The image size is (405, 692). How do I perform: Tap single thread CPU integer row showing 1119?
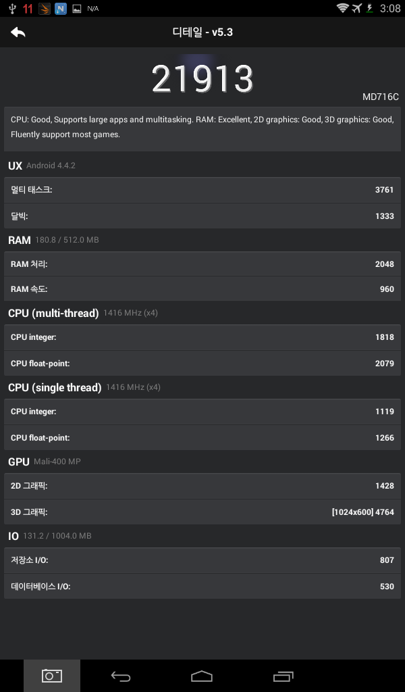pos(202,412)
